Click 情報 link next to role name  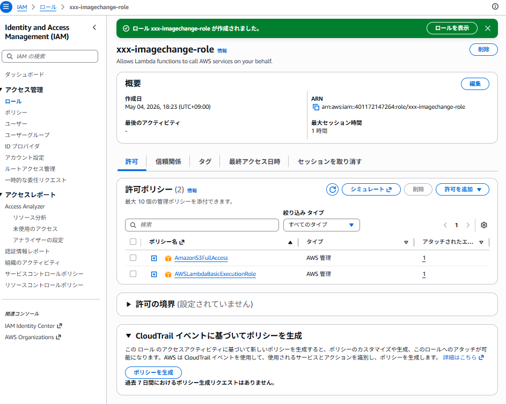point(222,51)
